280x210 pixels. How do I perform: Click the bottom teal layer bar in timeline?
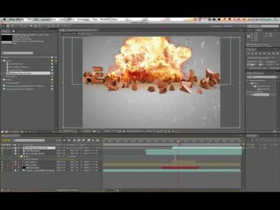172,170
